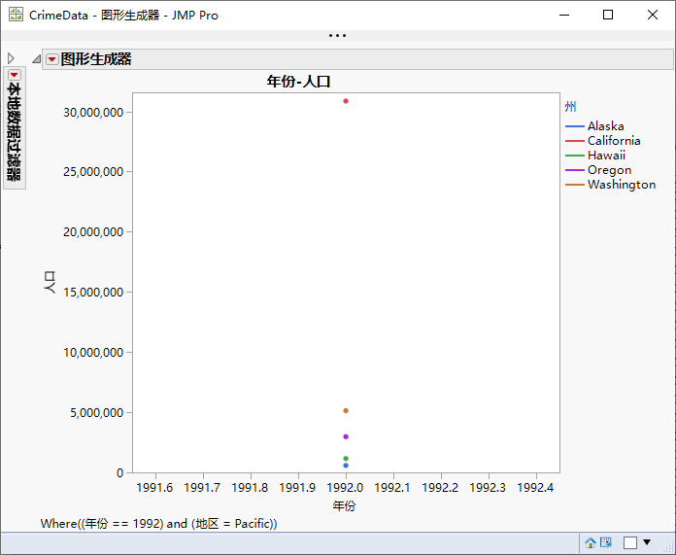Click the 州 legend title
Image resolution: width=676 pixels, height=555 pixels.
[570, 107]
